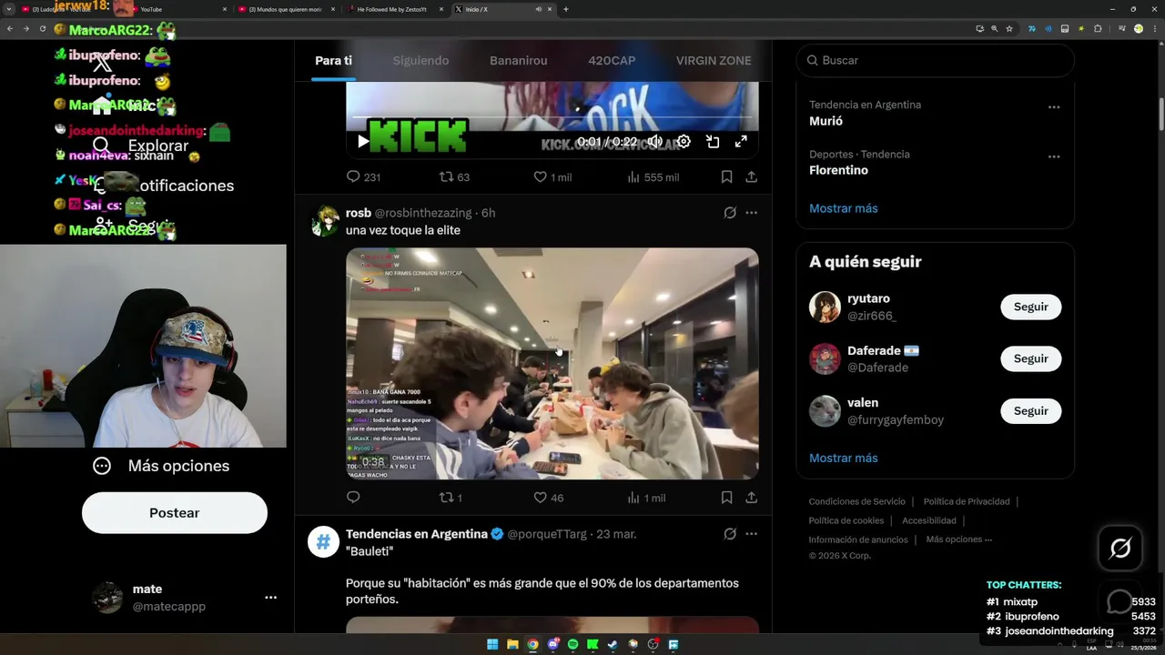
Task: Switch to 420CAP tab
Action: pyautogui.click(x=612, y=60)
